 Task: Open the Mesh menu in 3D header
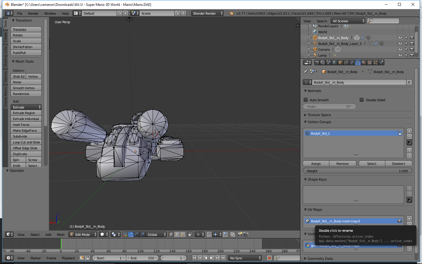coord(61,235)
